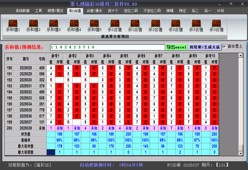Click the table scrollbar down arrow
The height and width of the screenshot is (170, 248).
point(241,153)
